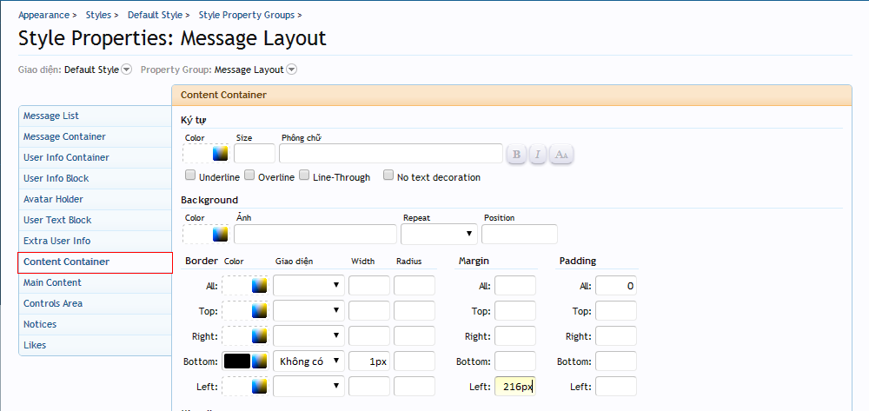Switch to the Avatar Holder section

click(x=53, y=199)
